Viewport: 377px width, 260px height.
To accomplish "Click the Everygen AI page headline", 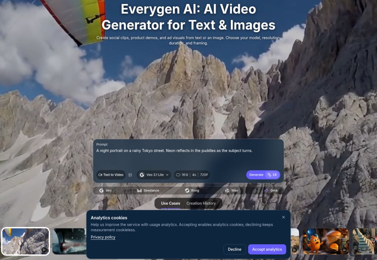I will [x=188, y=17].
